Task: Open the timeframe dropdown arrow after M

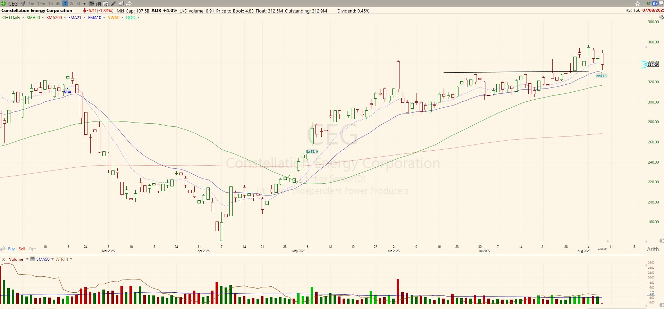Action: tap(84, 4)
